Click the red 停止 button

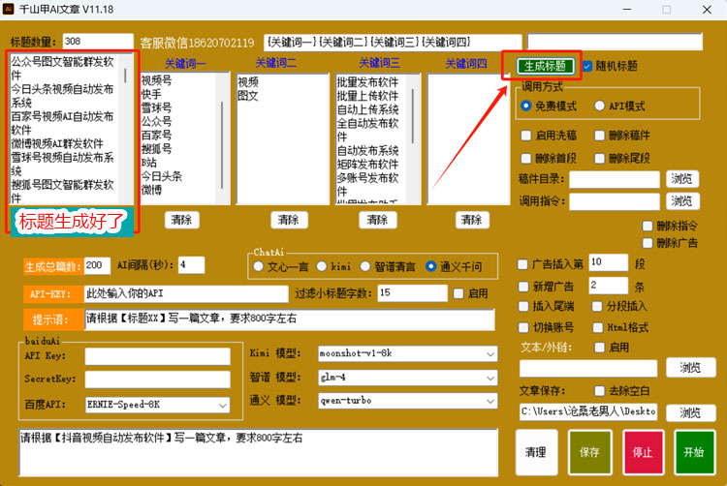643,452
